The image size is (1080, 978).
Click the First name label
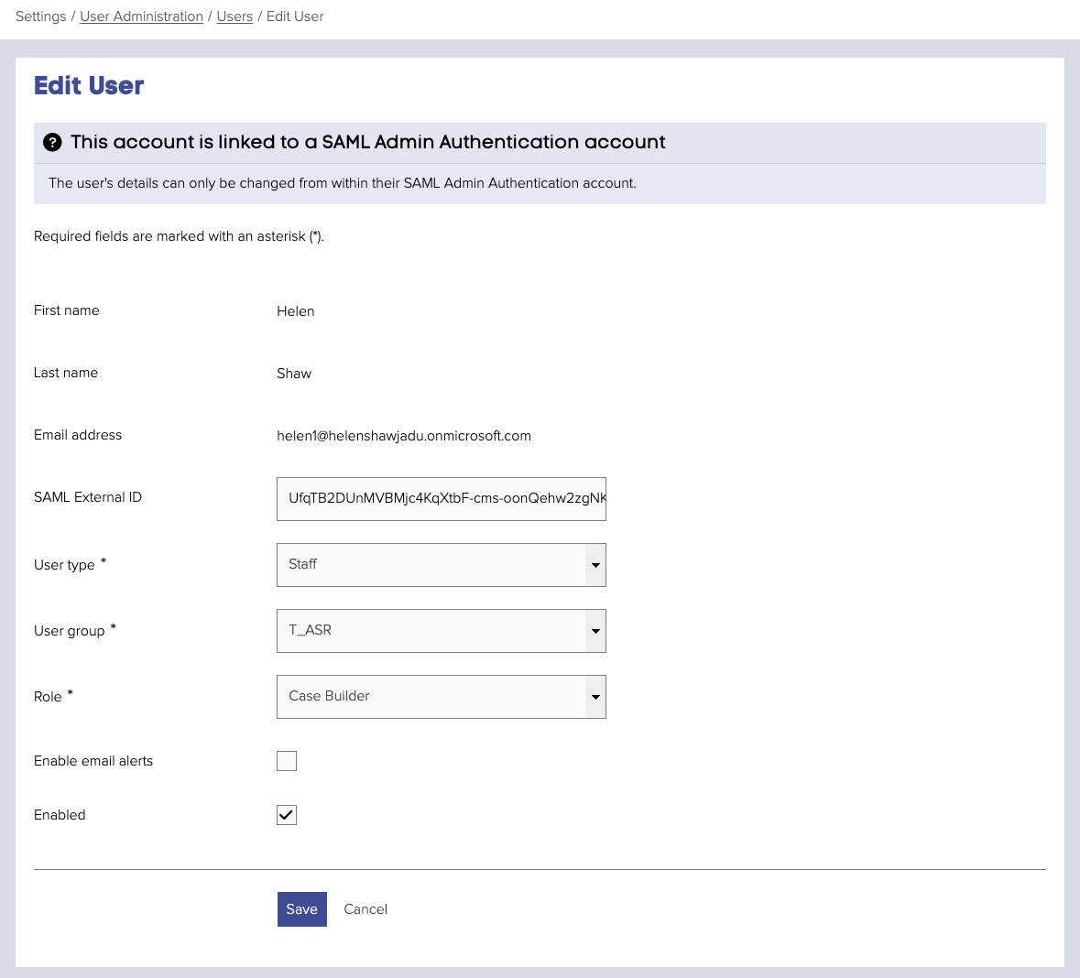(66, 310)
